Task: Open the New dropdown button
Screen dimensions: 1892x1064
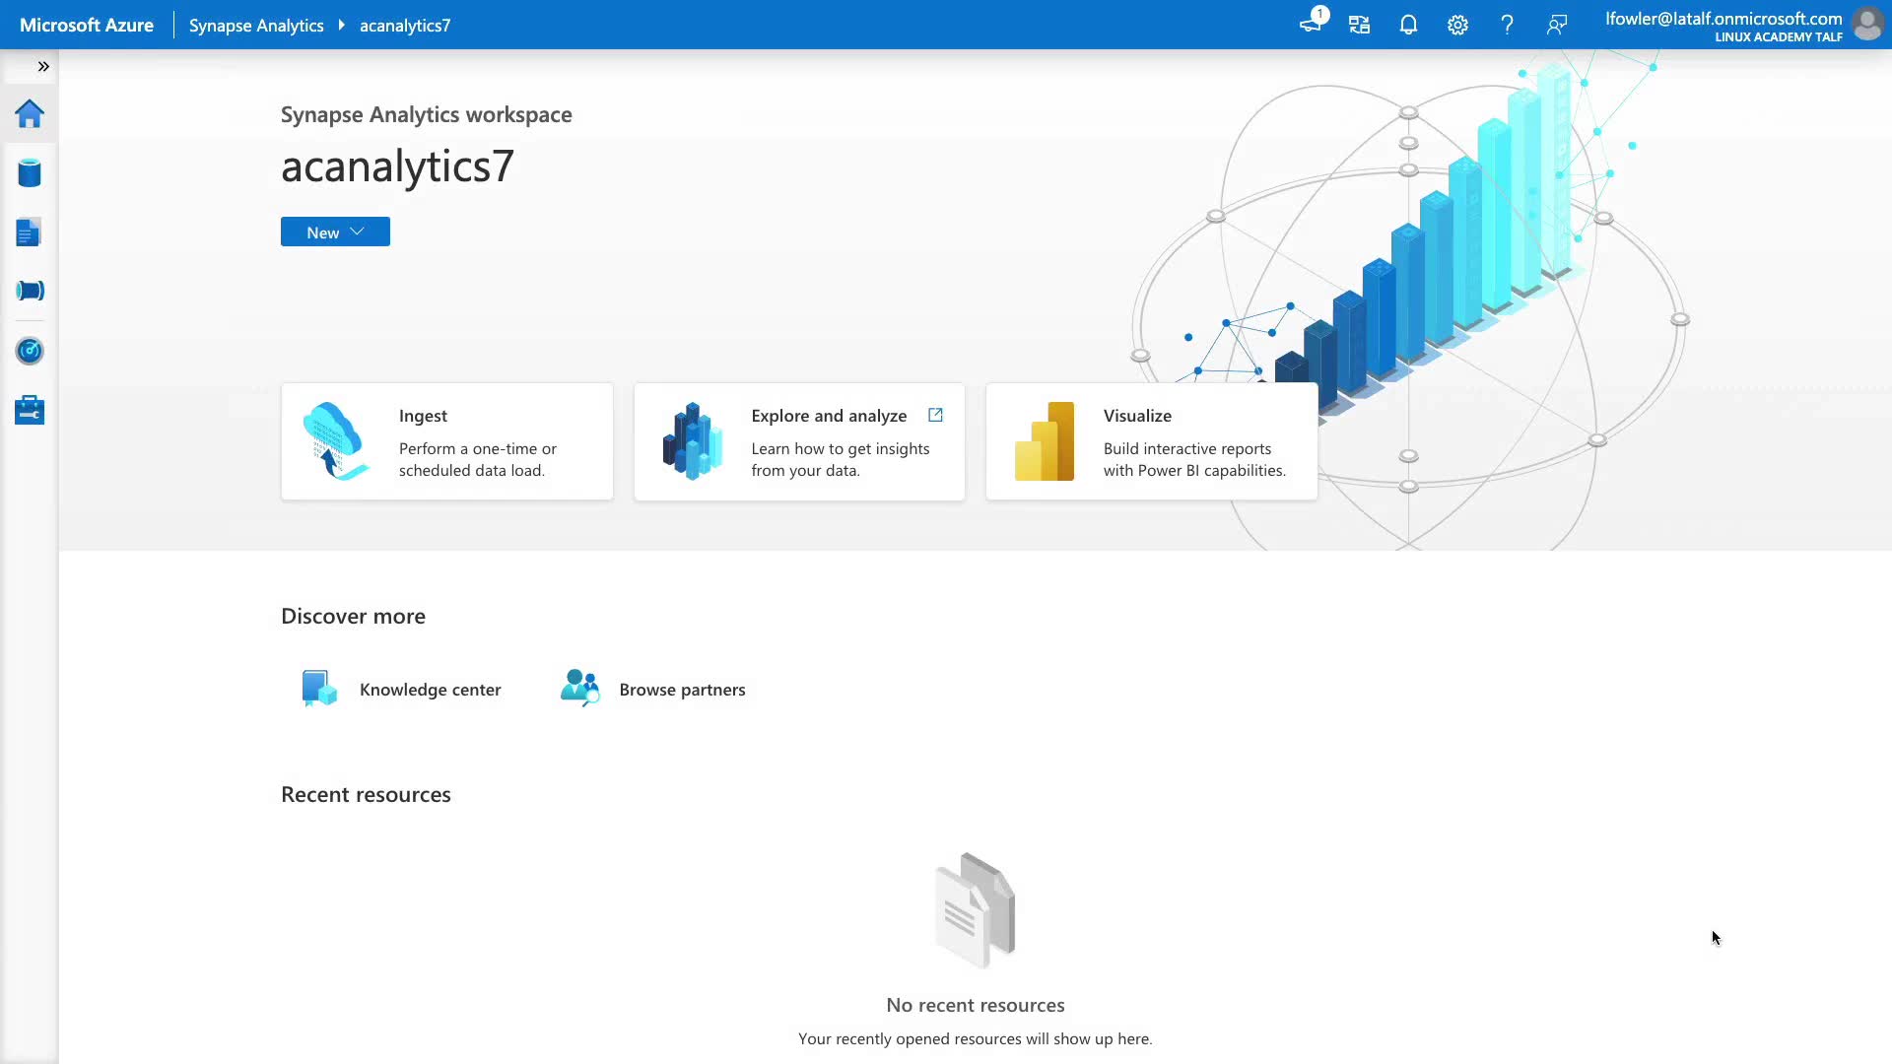Action: 335,233
